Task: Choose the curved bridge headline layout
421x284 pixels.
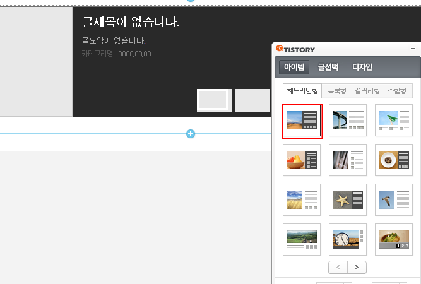Action: 348,121
